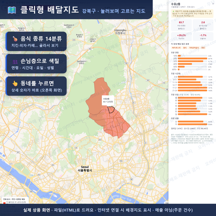Click the tag between 양식 and 치킨
216x216 pixels.
click(194, 48)
